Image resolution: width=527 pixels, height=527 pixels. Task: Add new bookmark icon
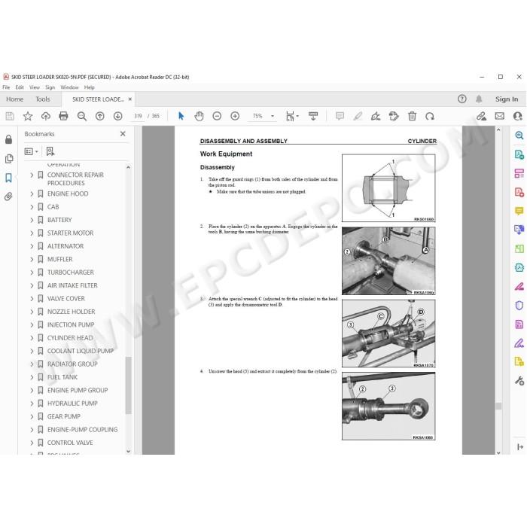click(50, 151)
